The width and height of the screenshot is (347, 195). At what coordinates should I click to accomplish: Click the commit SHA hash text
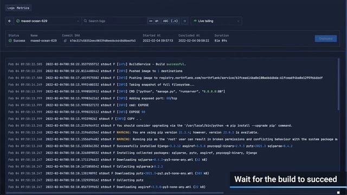point(102,41)
